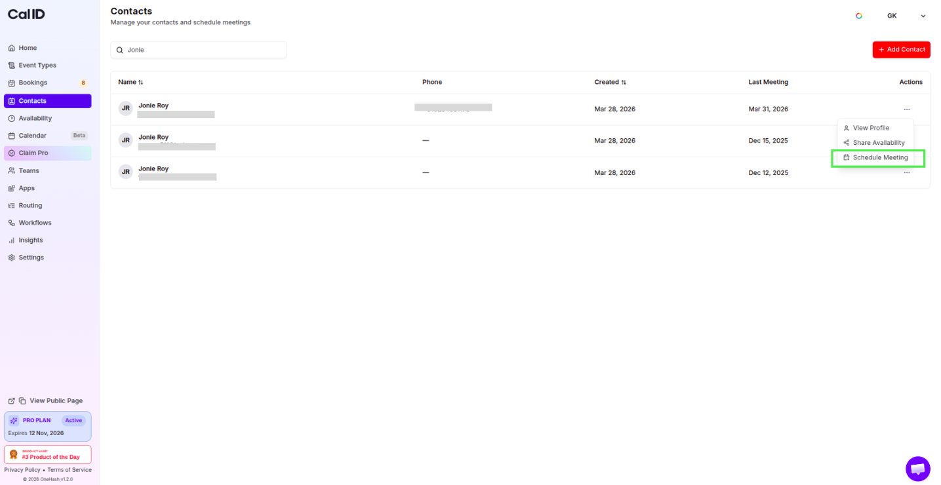Click the Actions column header
Viewport: 941px width, 485px height.
911,83
